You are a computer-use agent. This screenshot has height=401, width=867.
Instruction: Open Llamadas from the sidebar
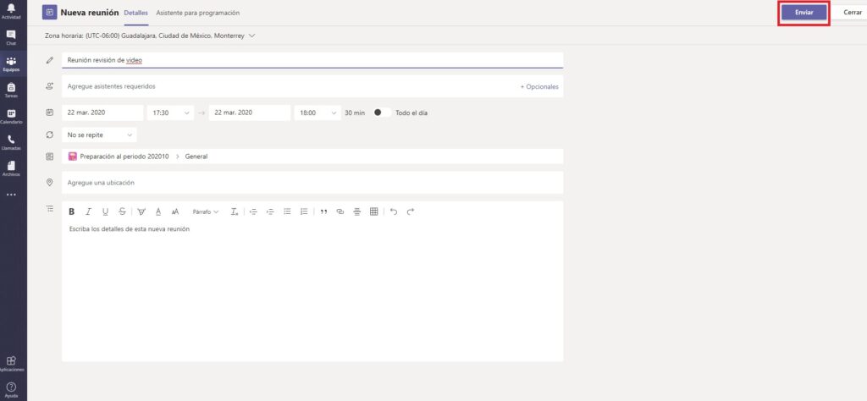point(12,141)
